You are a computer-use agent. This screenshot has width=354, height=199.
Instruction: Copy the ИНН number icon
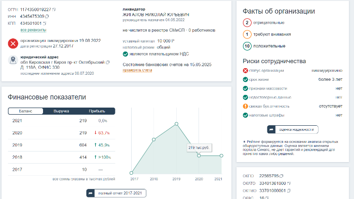pyautogui.click(x=47, y=17)
